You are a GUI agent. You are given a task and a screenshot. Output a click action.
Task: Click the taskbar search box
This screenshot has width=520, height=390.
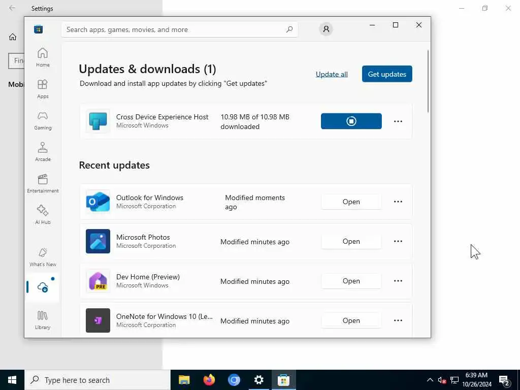(97, 380)
